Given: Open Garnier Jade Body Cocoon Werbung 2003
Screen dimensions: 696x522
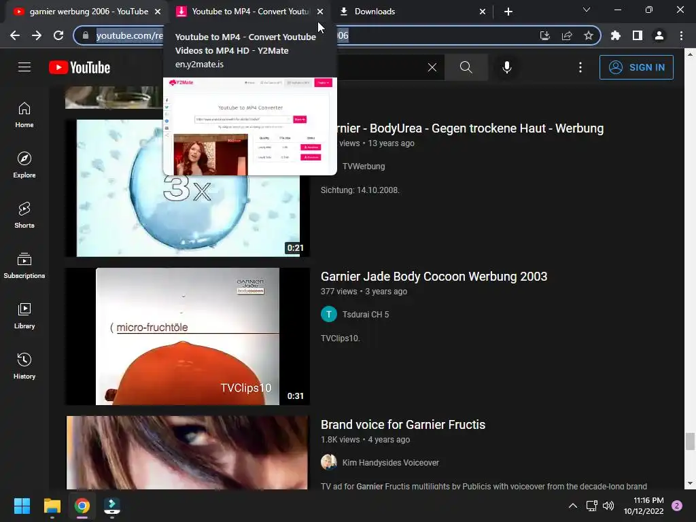Looking at the screenshot, I should point(434,277).
